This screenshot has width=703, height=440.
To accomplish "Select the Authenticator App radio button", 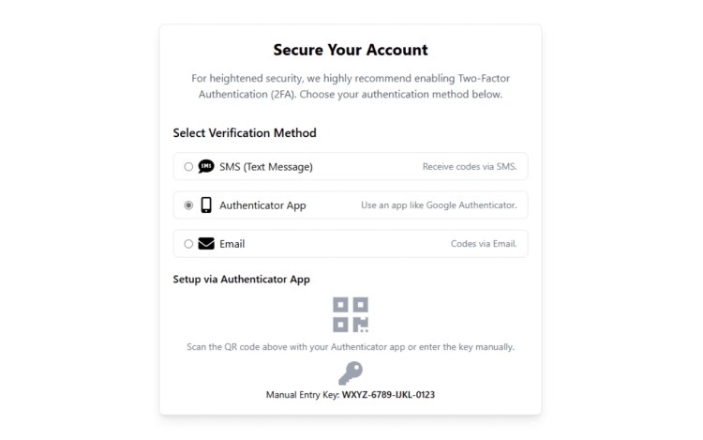I will tap(188, 205).
